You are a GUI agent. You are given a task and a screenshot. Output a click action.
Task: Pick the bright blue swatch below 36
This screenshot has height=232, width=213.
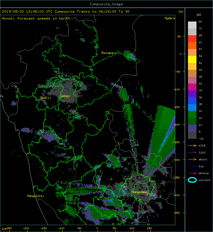(x=192, y=101)
